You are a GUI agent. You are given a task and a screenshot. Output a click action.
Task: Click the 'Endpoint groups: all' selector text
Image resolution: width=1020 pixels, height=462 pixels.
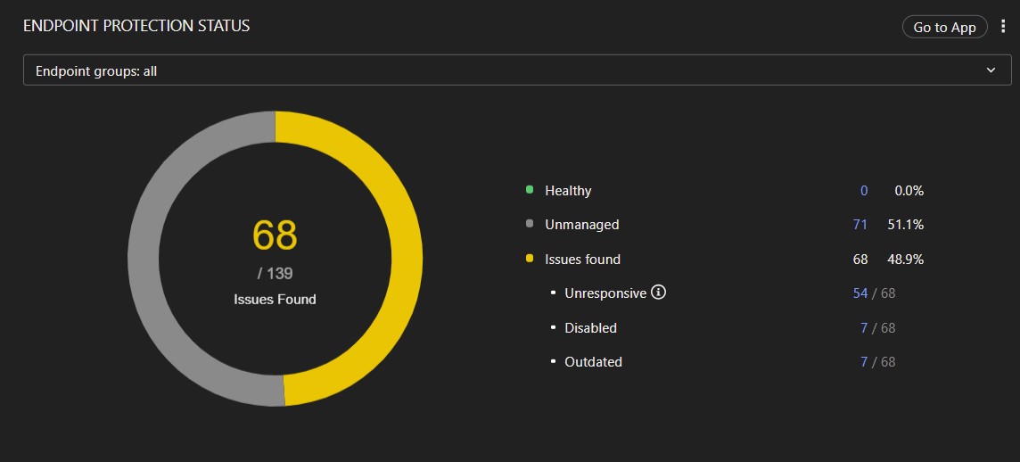[x=96, y=70]
